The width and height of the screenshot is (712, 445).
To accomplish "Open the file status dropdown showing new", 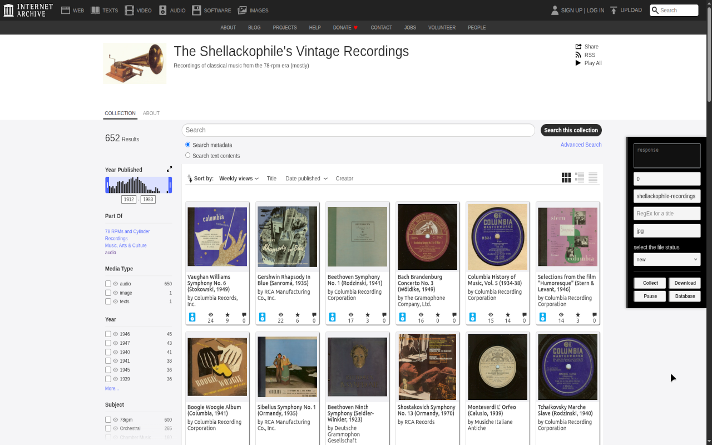I will pos(667,259).
